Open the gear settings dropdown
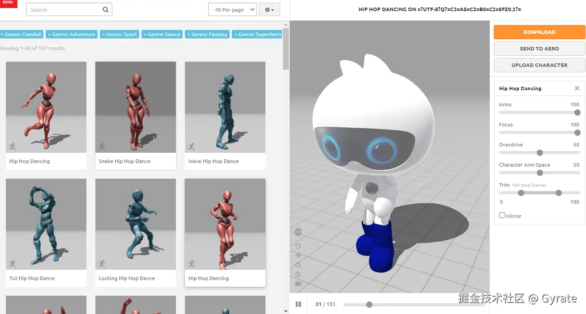The width and height of the screenshot is (586, 314). coord(269,9)
